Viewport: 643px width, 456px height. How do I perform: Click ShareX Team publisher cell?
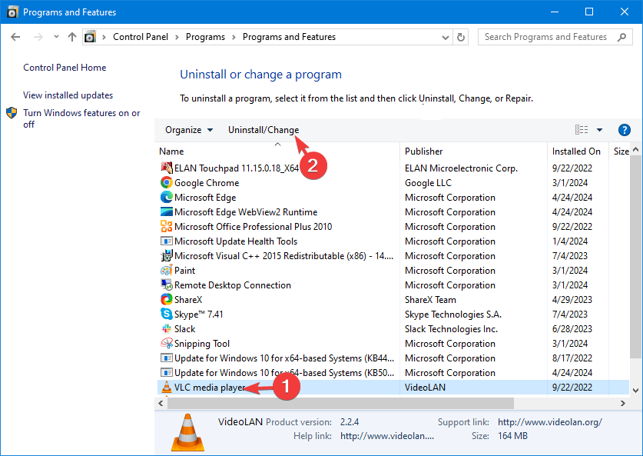430,300
